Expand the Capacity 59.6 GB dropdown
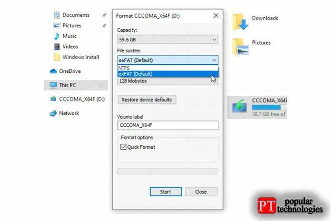 [167, 40]
